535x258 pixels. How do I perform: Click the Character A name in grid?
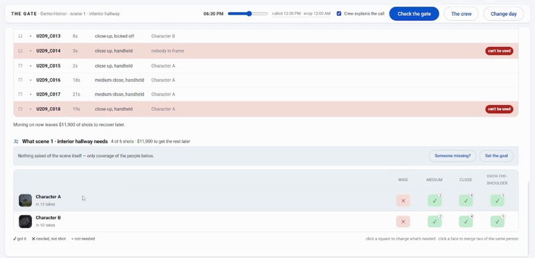pyautogui.click(x=48, y=197)
